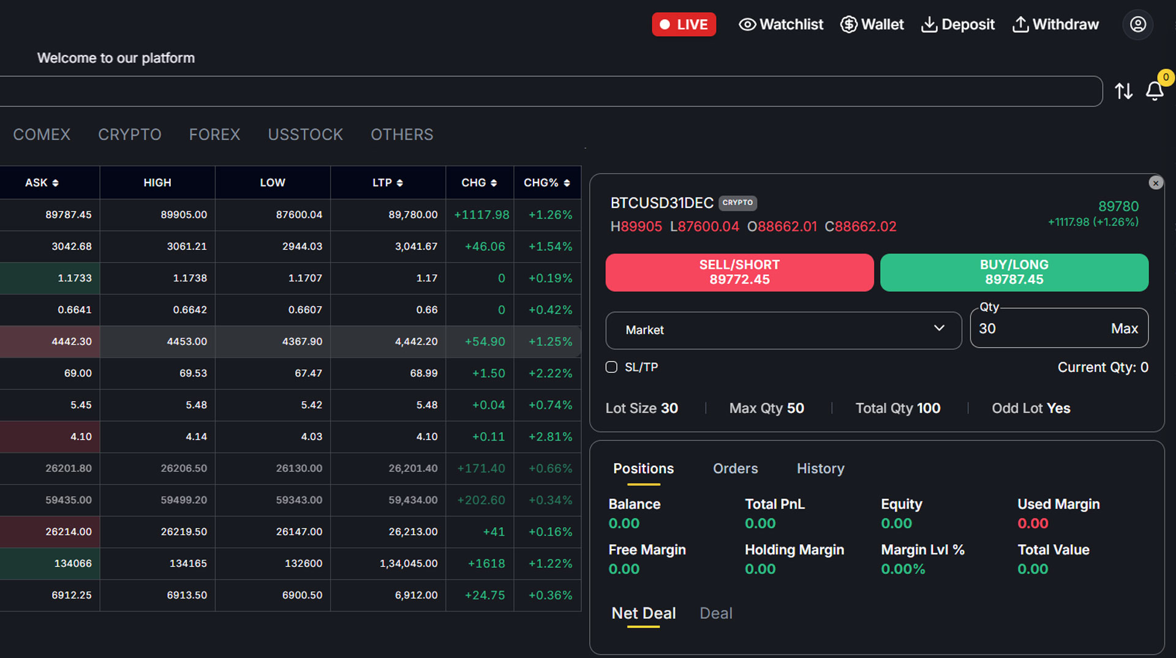Screen dimensions: 1176x658
Task: Toggle LIVE mode indicator
Action: (x=684, y=24)
